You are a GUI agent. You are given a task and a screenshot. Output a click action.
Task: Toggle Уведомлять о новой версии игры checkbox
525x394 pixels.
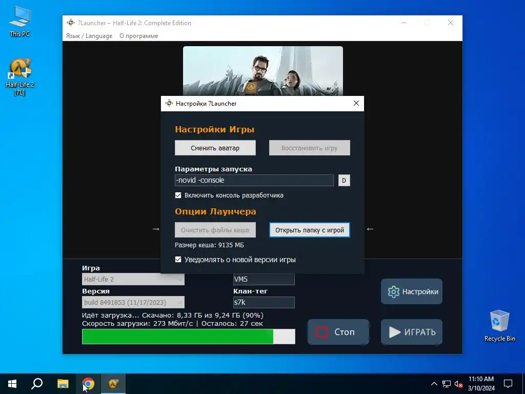[178, 260]
